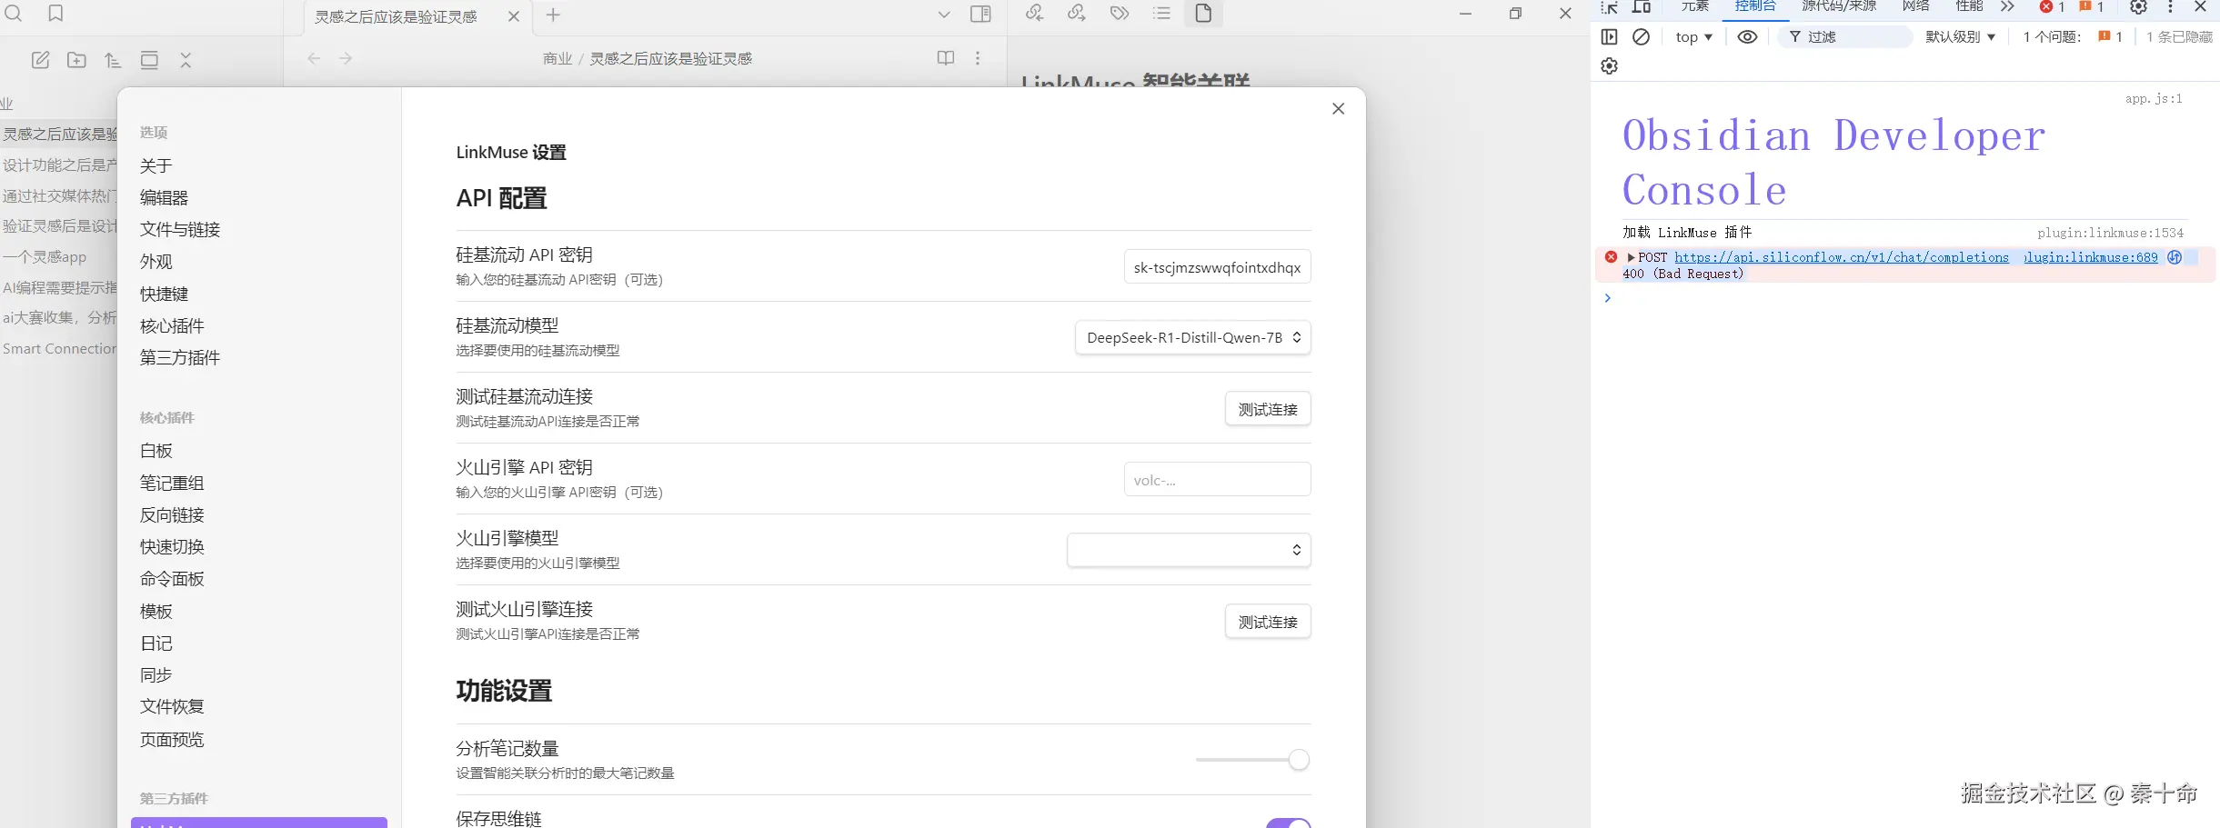Open 反向链接 core plugin settings
The height and width of the screenshot is (828, 2220).
pyautogui.click(x=172, y=514)
